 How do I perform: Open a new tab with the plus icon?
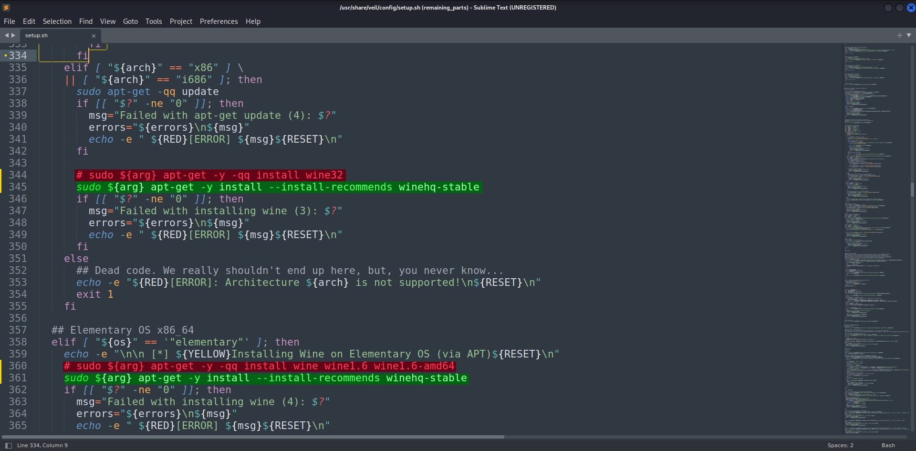pyautogui.click(x=900, y=35)
